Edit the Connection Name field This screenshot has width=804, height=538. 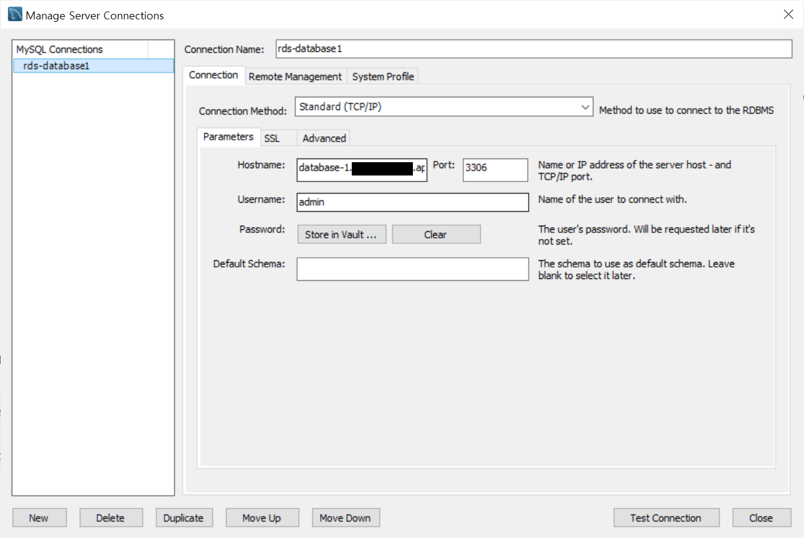click(x=533, y=49)
